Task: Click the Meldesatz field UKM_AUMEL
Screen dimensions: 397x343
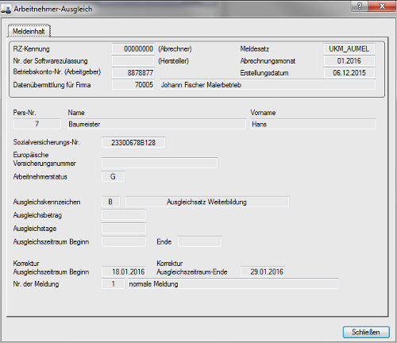Action: coord(349,49)
